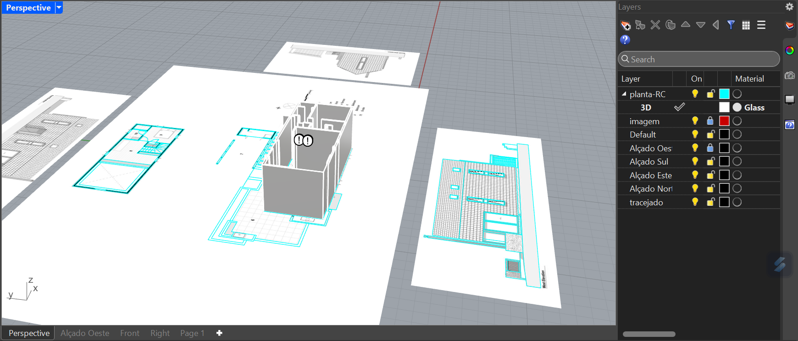Add a new viewport tab with plus
Viewport: 798px width, 341px height.
[219, 333]
